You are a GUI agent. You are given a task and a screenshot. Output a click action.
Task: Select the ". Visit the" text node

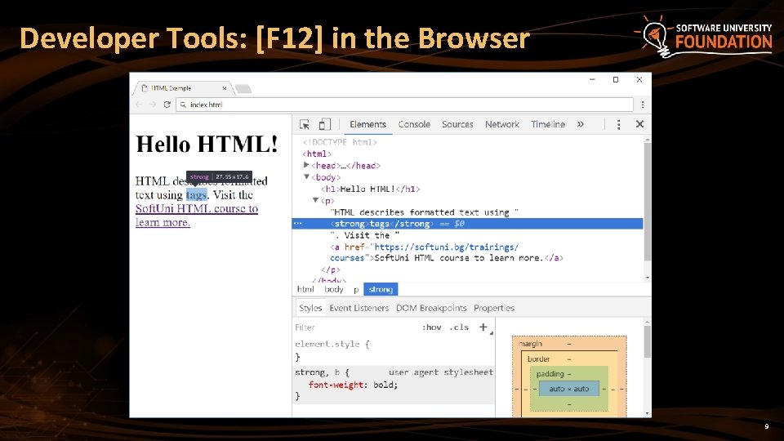pyautogui.click(x=364, y=235)
